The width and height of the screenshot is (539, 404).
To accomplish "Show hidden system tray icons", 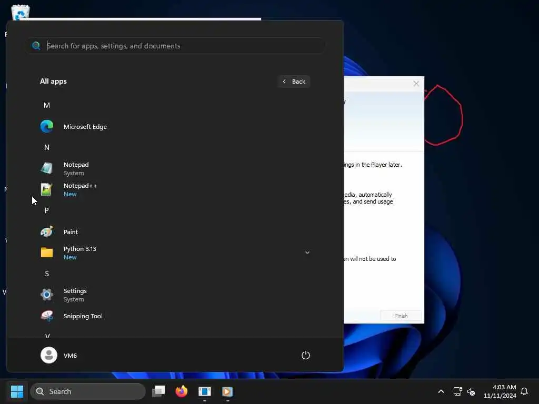I will 441,391.
